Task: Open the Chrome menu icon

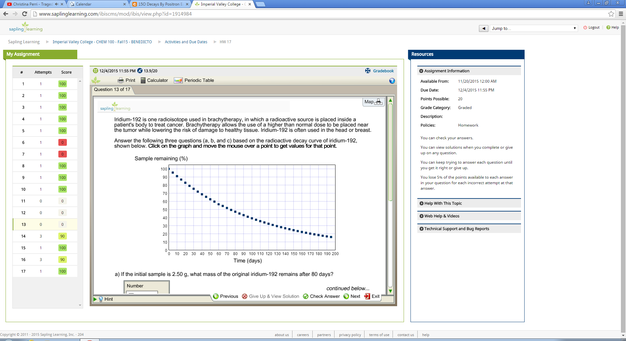Action: pos(621,14)
